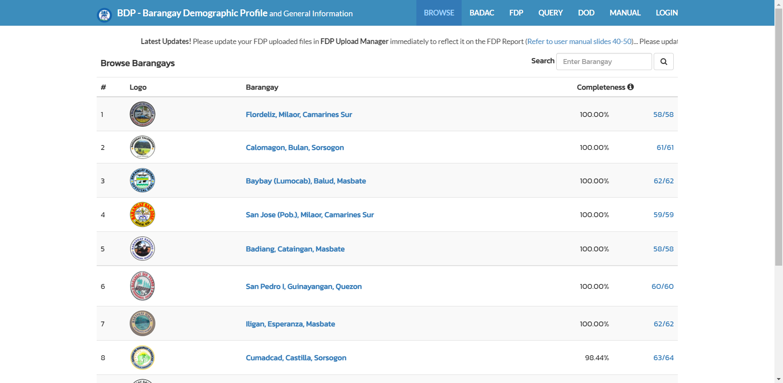
Task: Open the user manual slides 40-50 link
Action: click(x=580, y=42)
